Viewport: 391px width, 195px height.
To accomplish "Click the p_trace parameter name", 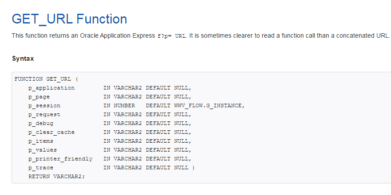I will (41, 168).
